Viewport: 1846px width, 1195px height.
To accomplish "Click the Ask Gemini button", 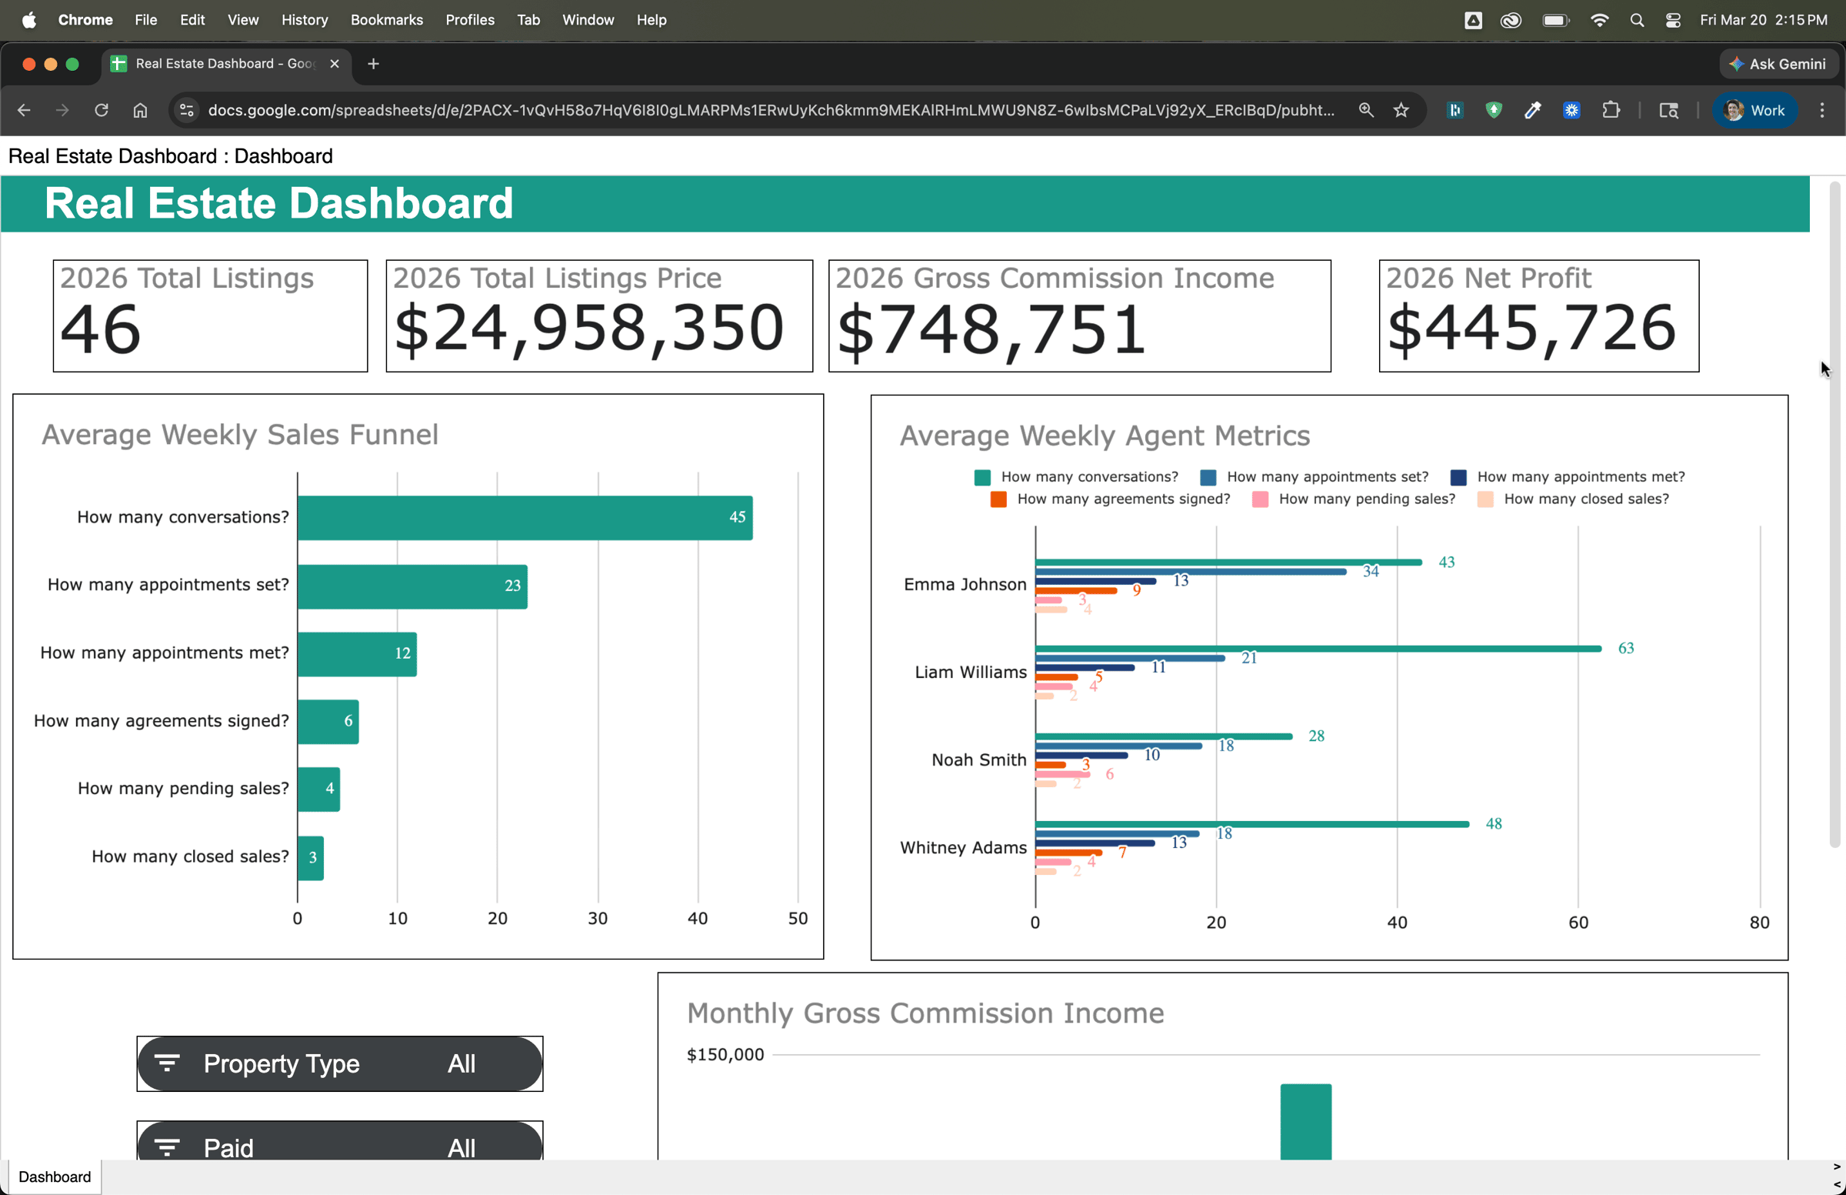I will click(1778, 64).
